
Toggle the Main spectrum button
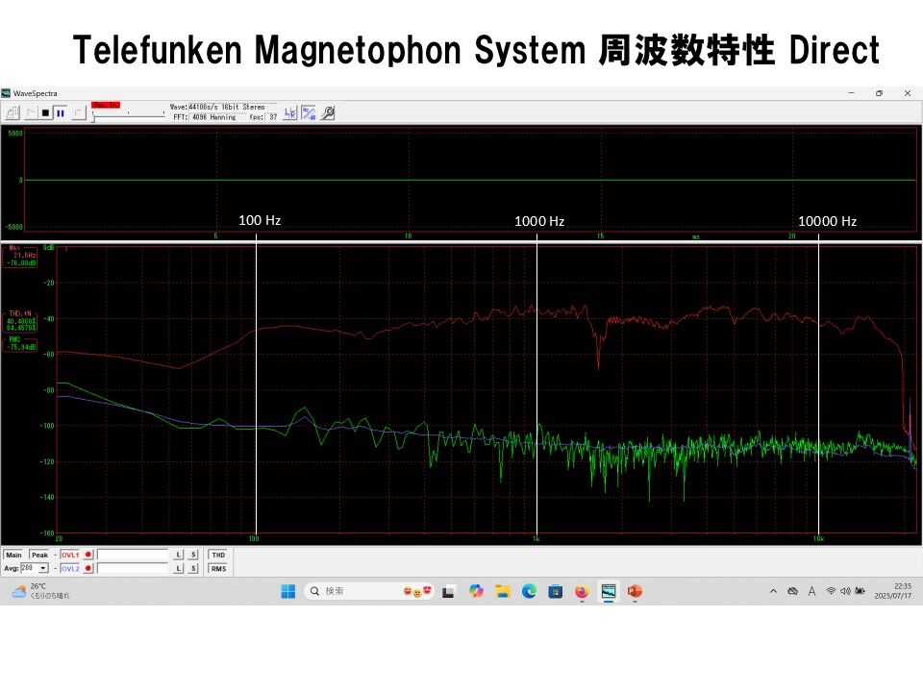click(14, 555)
